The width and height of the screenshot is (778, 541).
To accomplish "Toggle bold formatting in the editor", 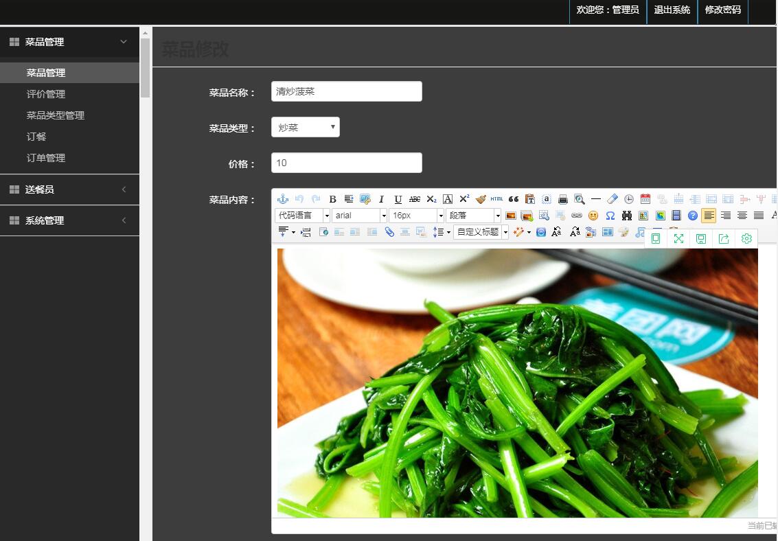I will point(332,199).
